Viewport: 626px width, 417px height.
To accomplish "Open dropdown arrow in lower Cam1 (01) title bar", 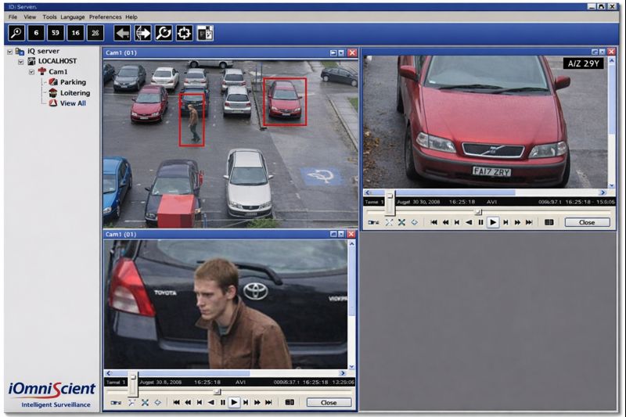I will [341, 234].
